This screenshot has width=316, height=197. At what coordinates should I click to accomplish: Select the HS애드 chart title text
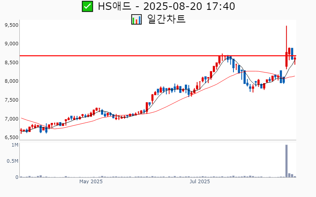click(x=166, y=6)
